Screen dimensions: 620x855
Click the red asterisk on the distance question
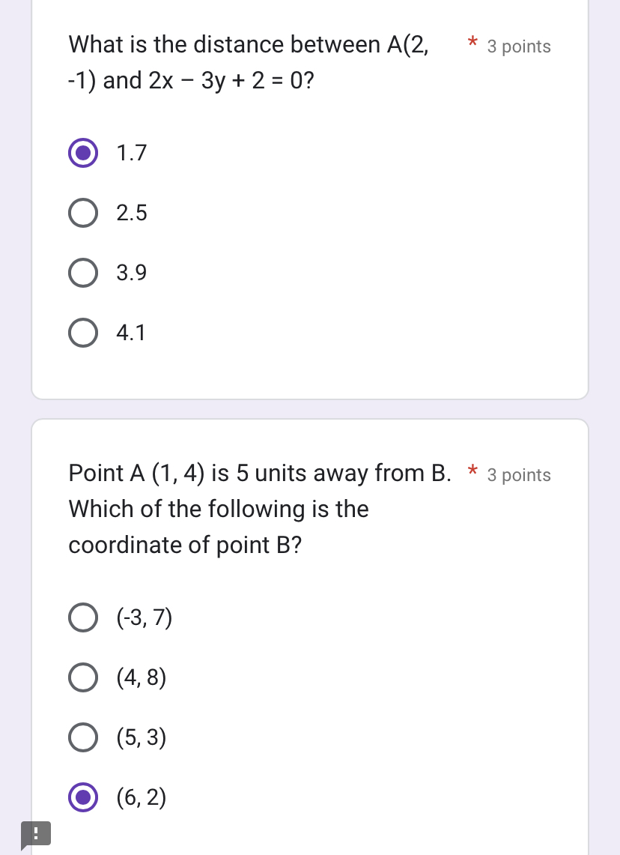coord(472,44)
